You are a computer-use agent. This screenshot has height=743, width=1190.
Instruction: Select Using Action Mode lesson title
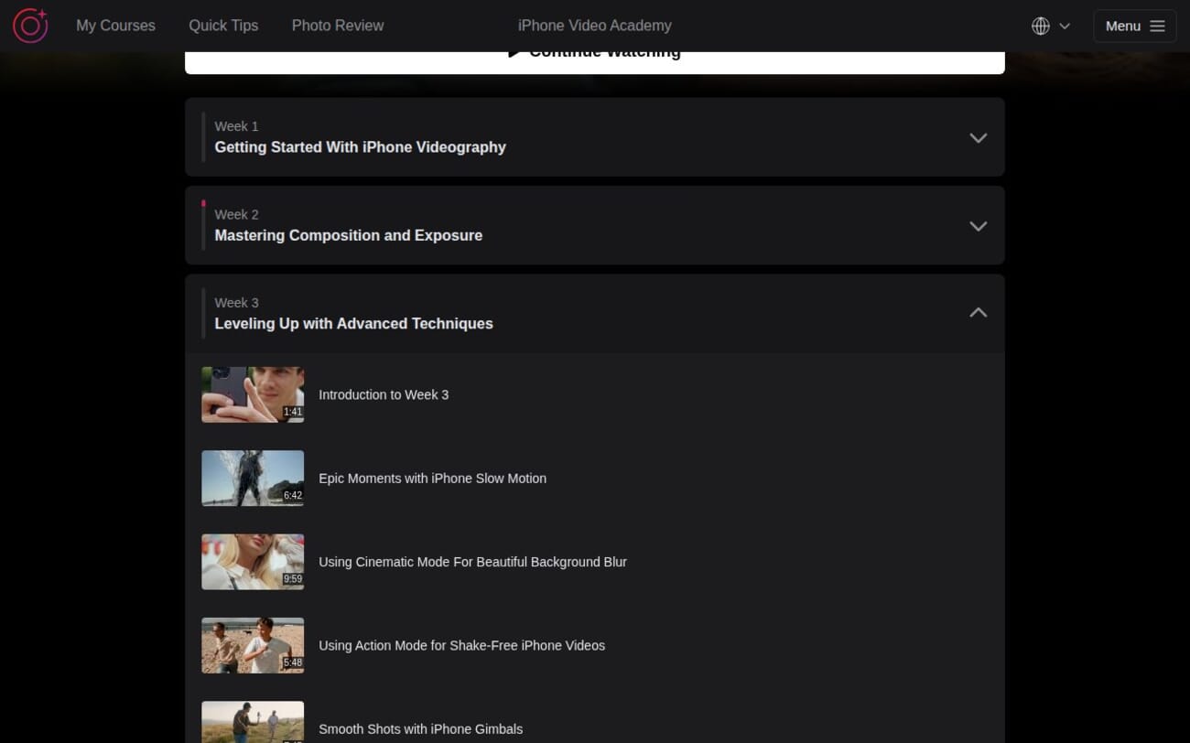click(461, 645)
